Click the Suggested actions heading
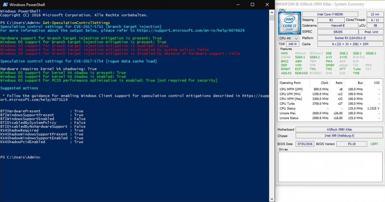Screen dimensions: 385x202 [x=19, y=88]
